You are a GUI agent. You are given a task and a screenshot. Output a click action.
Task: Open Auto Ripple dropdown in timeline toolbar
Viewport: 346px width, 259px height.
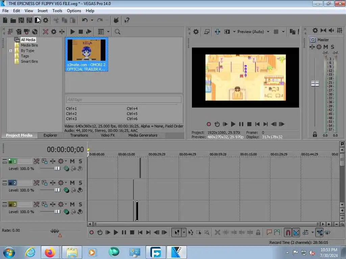pos(313,232)
